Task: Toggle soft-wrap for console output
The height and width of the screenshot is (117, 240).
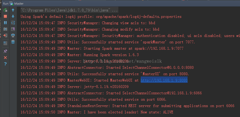Action: click(13, 23)
